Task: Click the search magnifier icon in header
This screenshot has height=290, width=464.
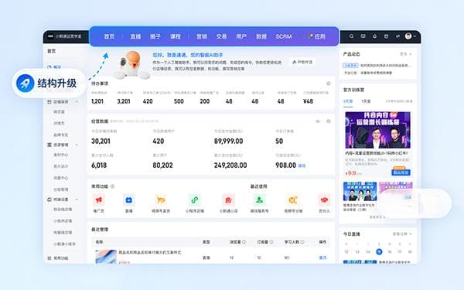Action: [351, 36]
